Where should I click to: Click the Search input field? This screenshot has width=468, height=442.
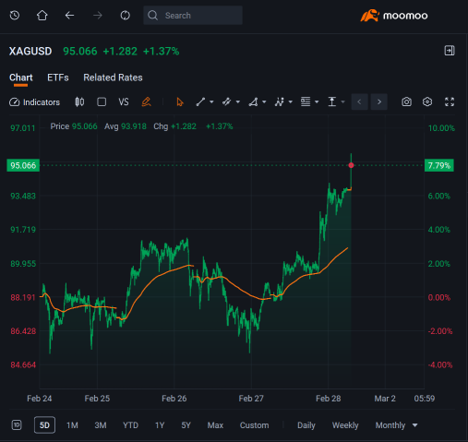point(193,16)
